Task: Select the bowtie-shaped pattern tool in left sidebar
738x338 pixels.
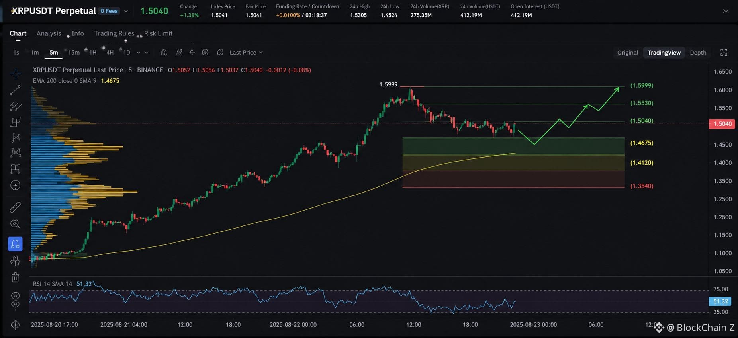Action: pyautogui.click(x=15, y=137)
